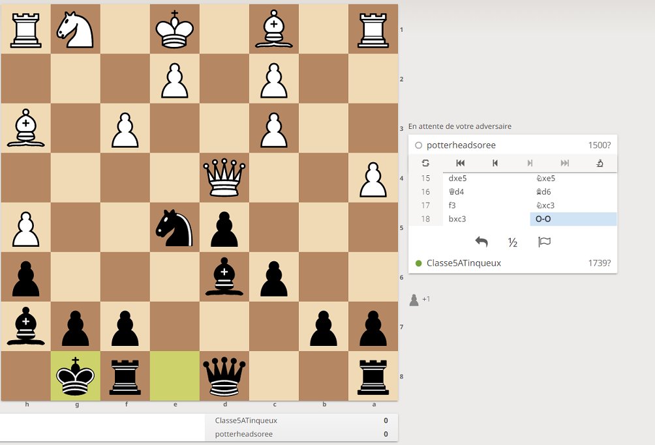
Task: Jump to the last move
Action: tap(565, 163)
